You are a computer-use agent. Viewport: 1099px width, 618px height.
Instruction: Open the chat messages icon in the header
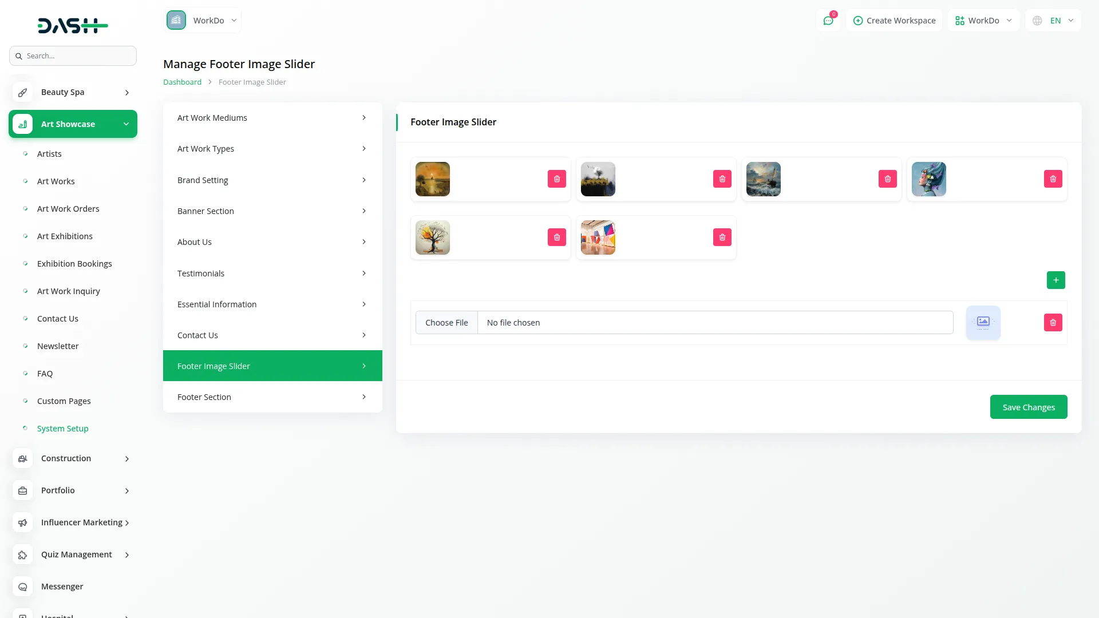(x=828, y=21)
